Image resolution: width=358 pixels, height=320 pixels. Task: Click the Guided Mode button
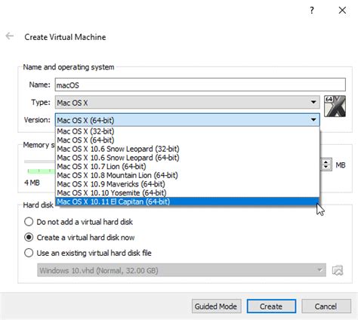(217, 306)
